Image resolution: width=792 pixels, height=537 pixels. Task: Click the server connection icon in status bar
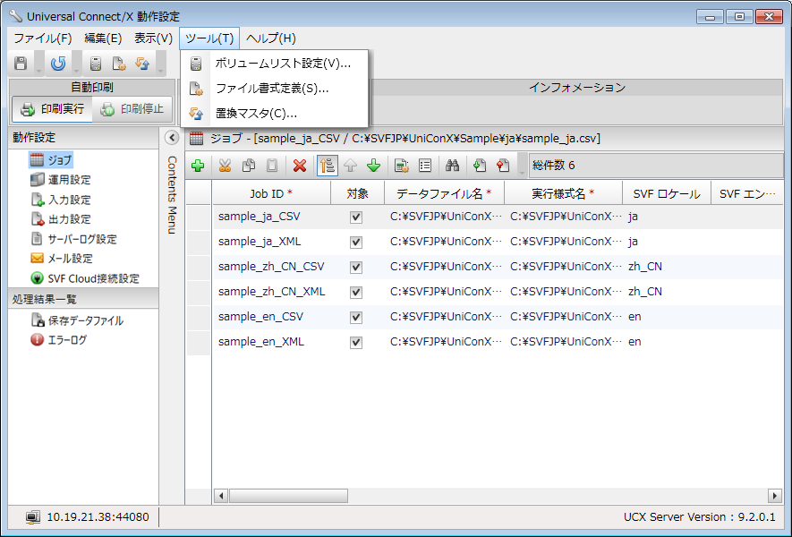pyautogui.click(x=33, y=516)
